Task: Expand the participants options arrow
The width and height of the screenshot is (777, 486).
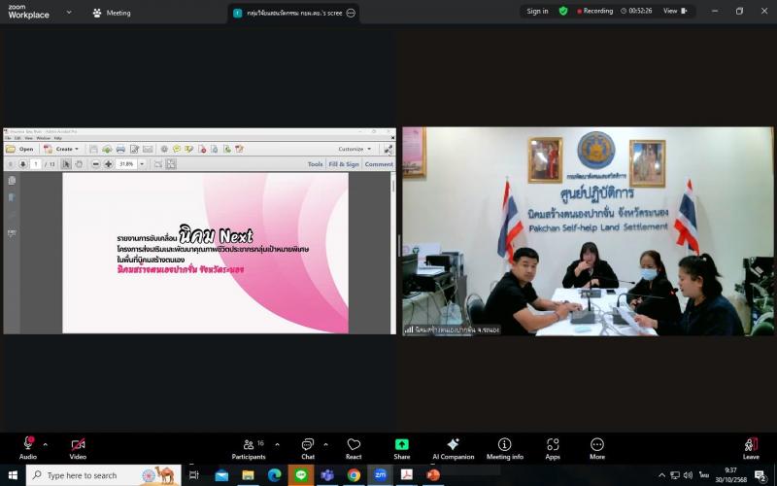Action: click(277, 445)
